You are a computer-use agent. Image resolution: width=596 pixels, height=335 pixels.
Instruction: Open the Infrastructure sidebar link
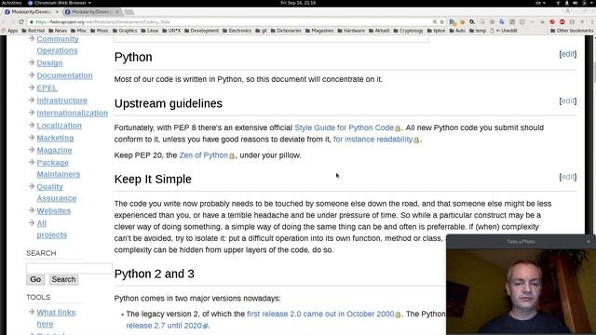pos(62,100)
